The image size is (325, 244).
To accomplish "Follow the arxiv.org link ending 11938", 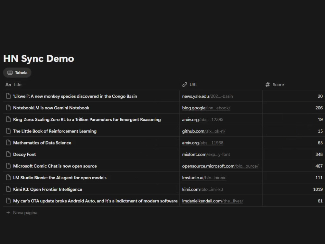I will click(203, 143).
